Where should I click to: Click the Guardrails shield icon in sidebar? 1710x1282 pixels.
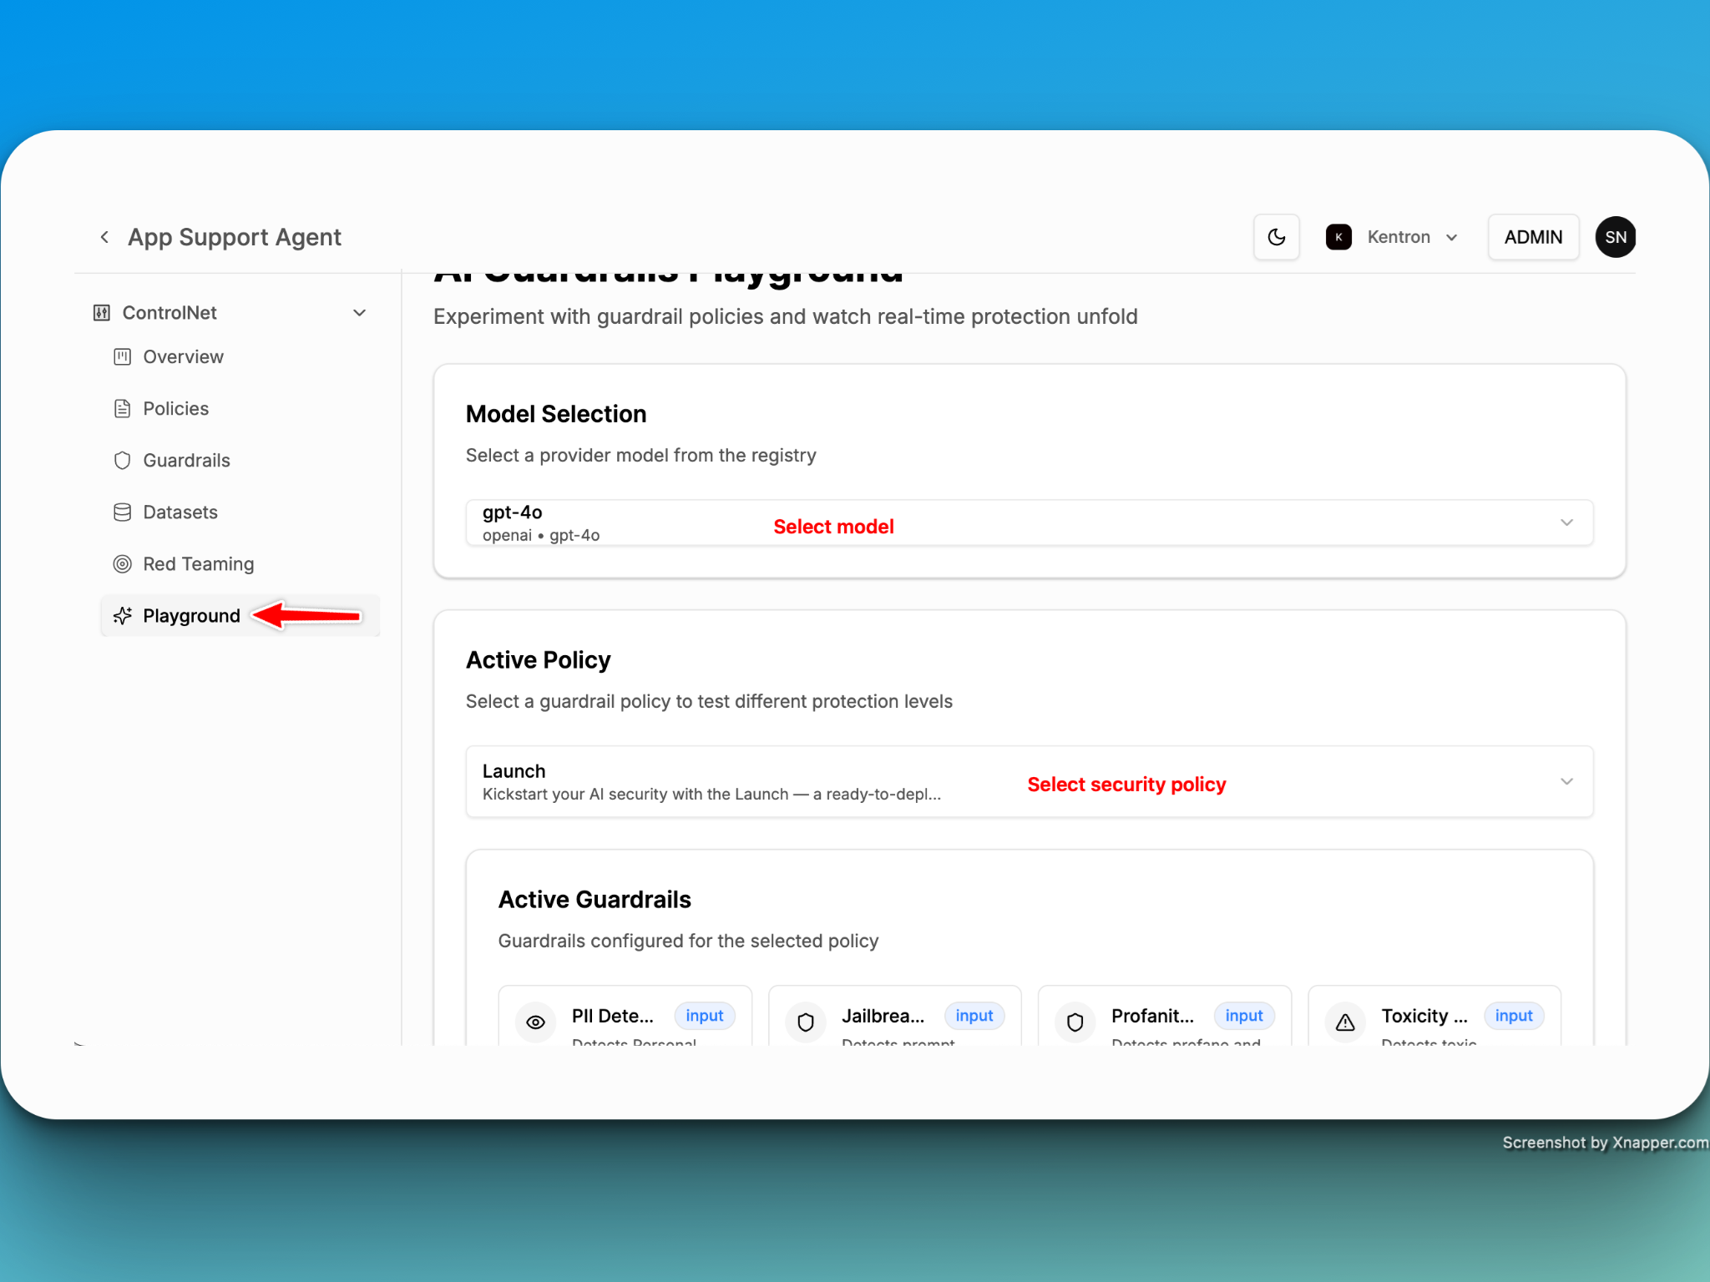pyautogui.click(x=122, y=461)
